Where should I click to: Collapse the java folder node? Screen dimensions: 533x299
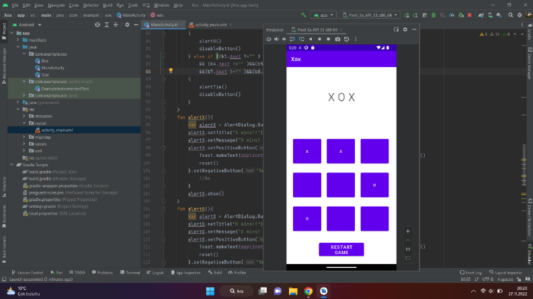coord(18,47)
